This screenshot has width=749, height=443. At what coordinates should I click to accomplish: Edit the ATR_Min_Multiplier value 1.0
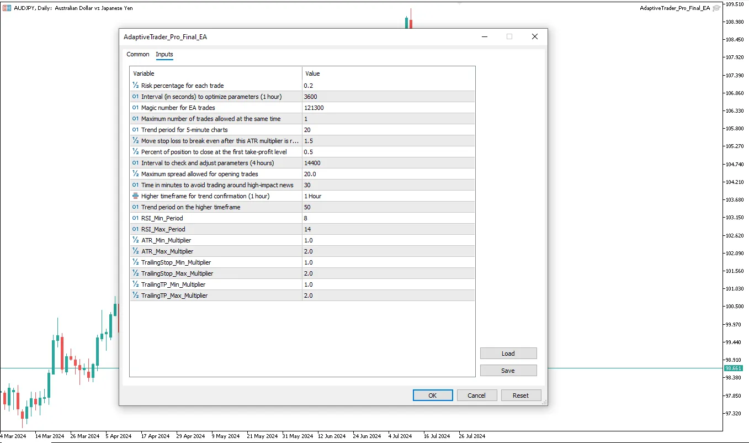[x=389, y=240]
